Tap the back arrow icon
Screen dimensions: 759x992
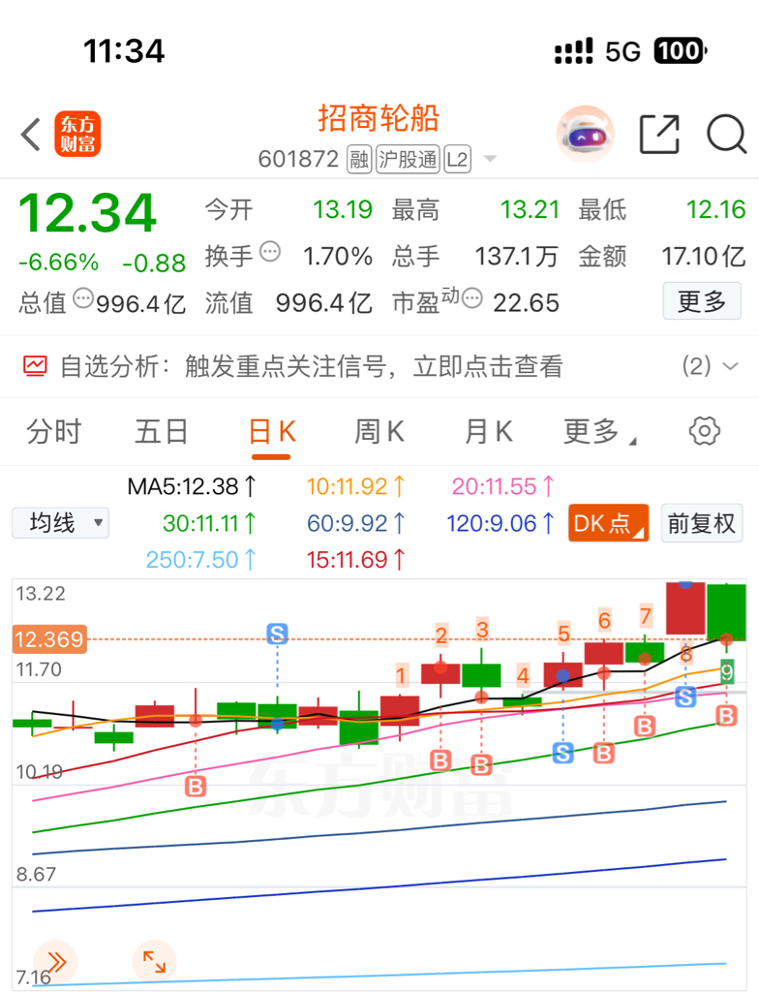(x=30, y=134)
